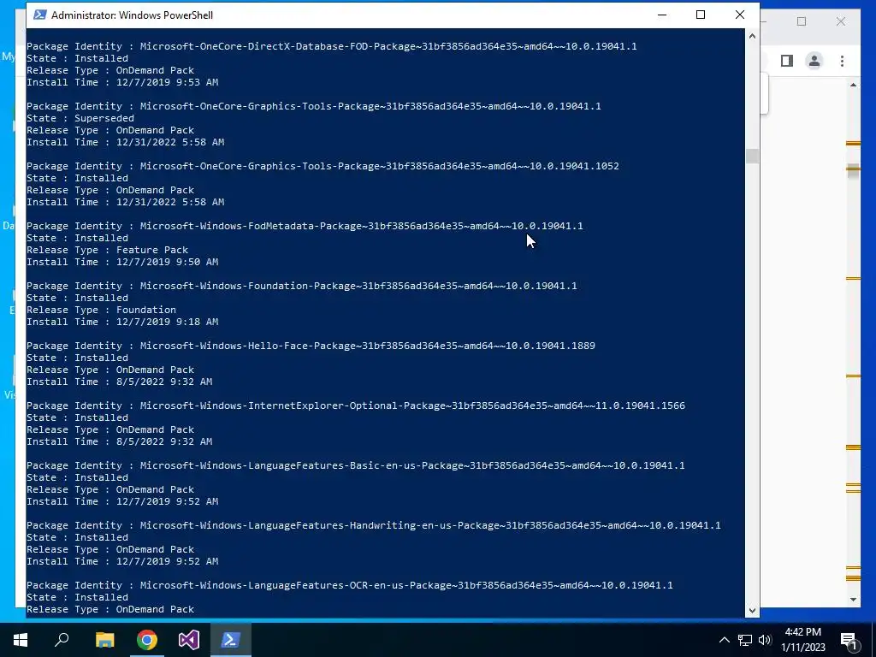Click 'Release Type : Foundation' line
The height and width of the screenshot is (657, 876).
coord(101,310)
